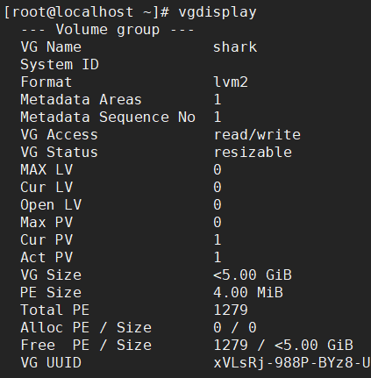Click the VG UUID string
This screenshot has height=378, width=371.
[x=292, y=363]
